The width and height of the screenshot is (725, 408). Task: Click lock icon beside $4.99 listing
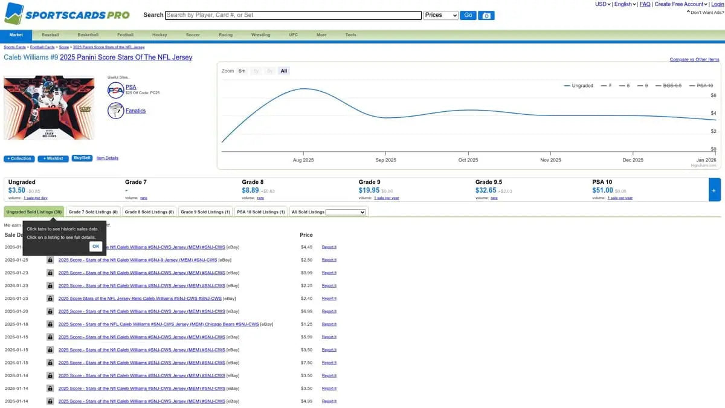point(50,401)
